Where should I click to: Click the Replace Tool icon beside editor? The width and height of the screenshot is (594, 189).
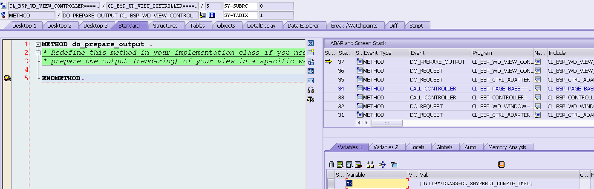(310, 62)
